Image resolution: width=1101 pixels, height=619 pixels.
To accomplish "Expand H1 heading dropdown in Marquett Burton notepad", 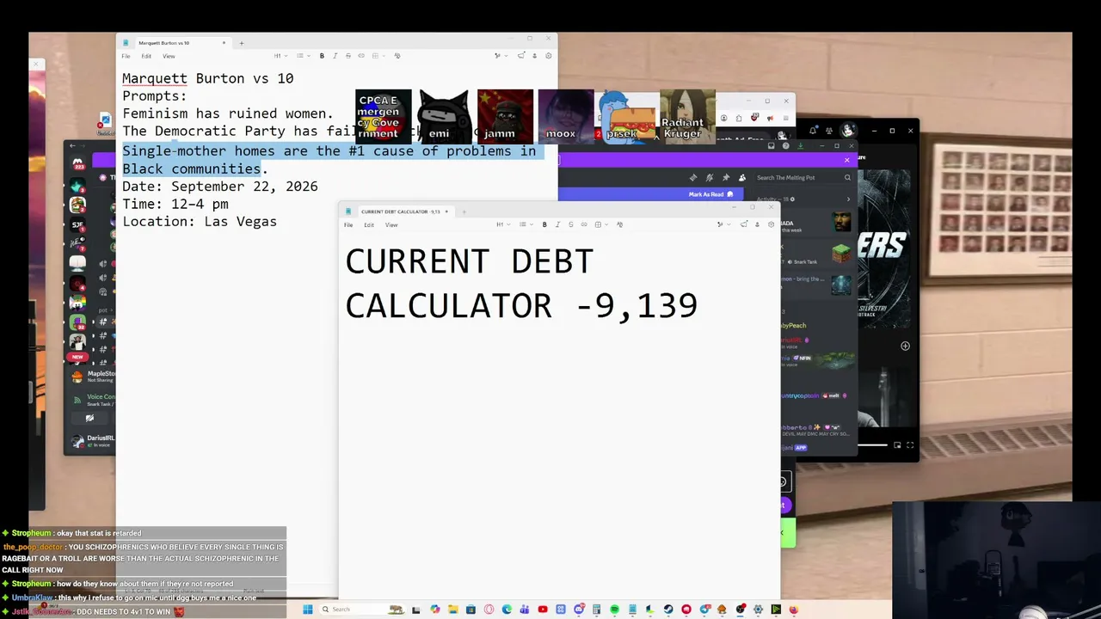I will pyautogui.click(x=280, y=56).
